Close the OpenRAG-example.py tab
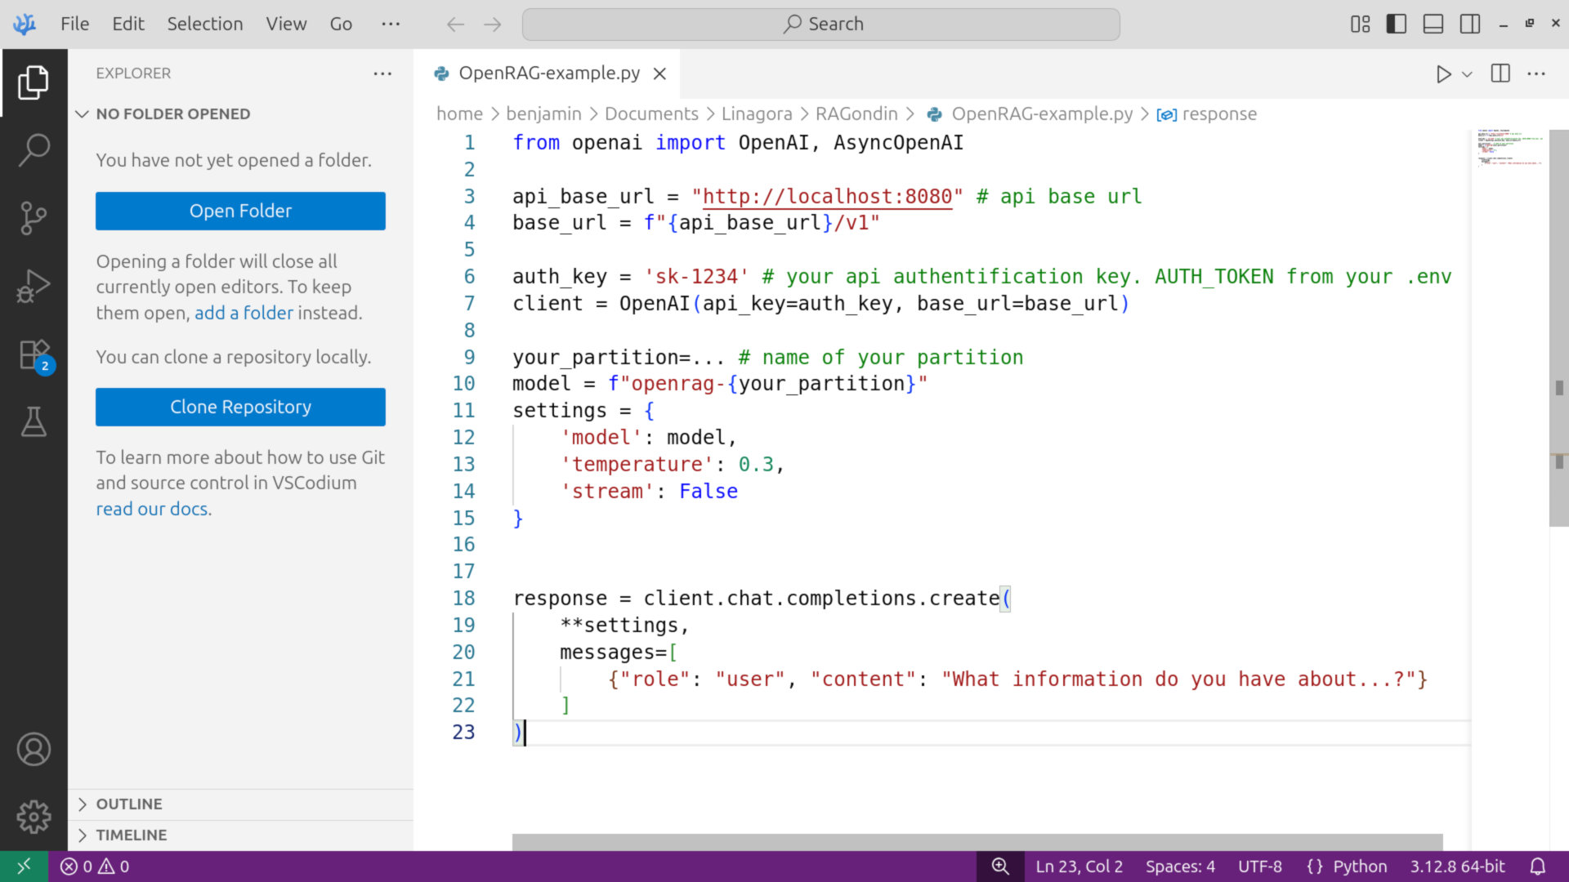The height and width of the screenshot is (882, 1569). 659,74
